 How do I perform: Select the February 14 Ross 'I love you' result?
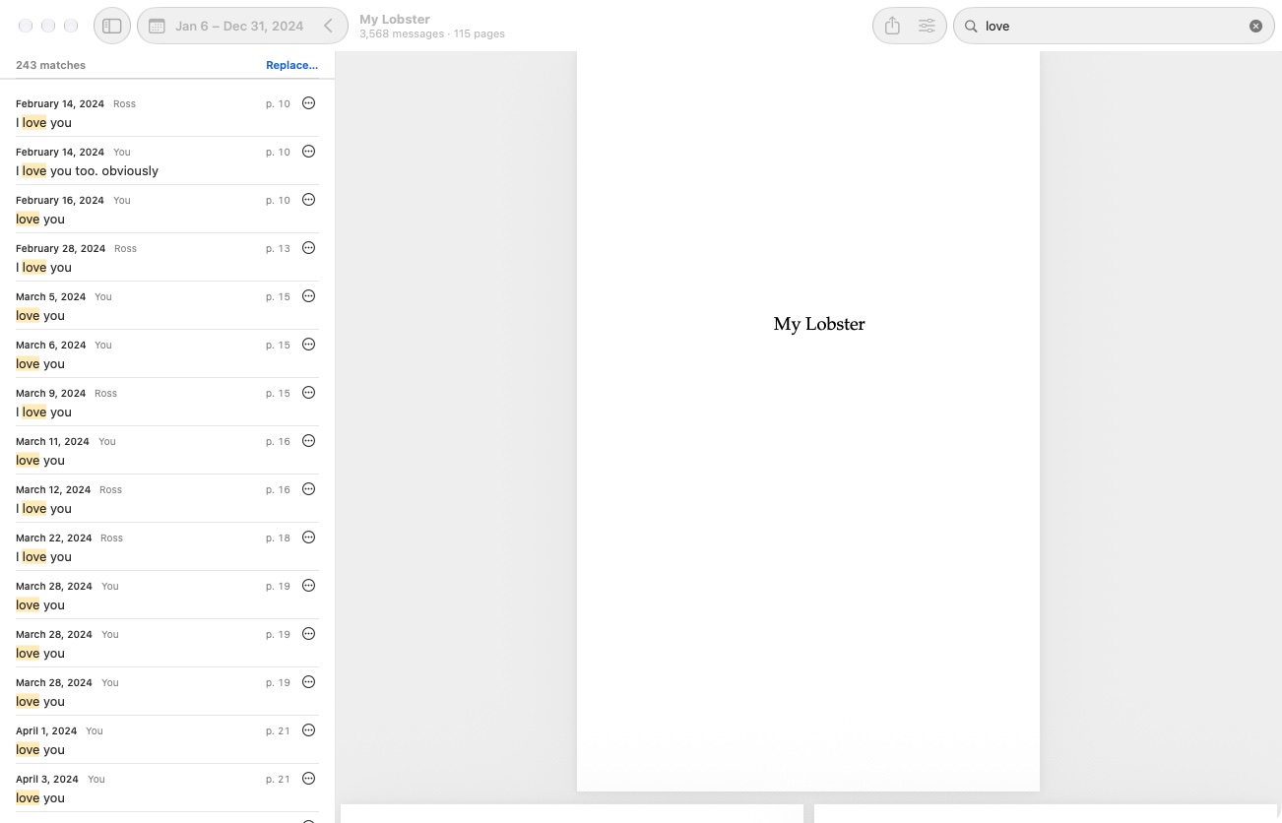coord(167,113)
